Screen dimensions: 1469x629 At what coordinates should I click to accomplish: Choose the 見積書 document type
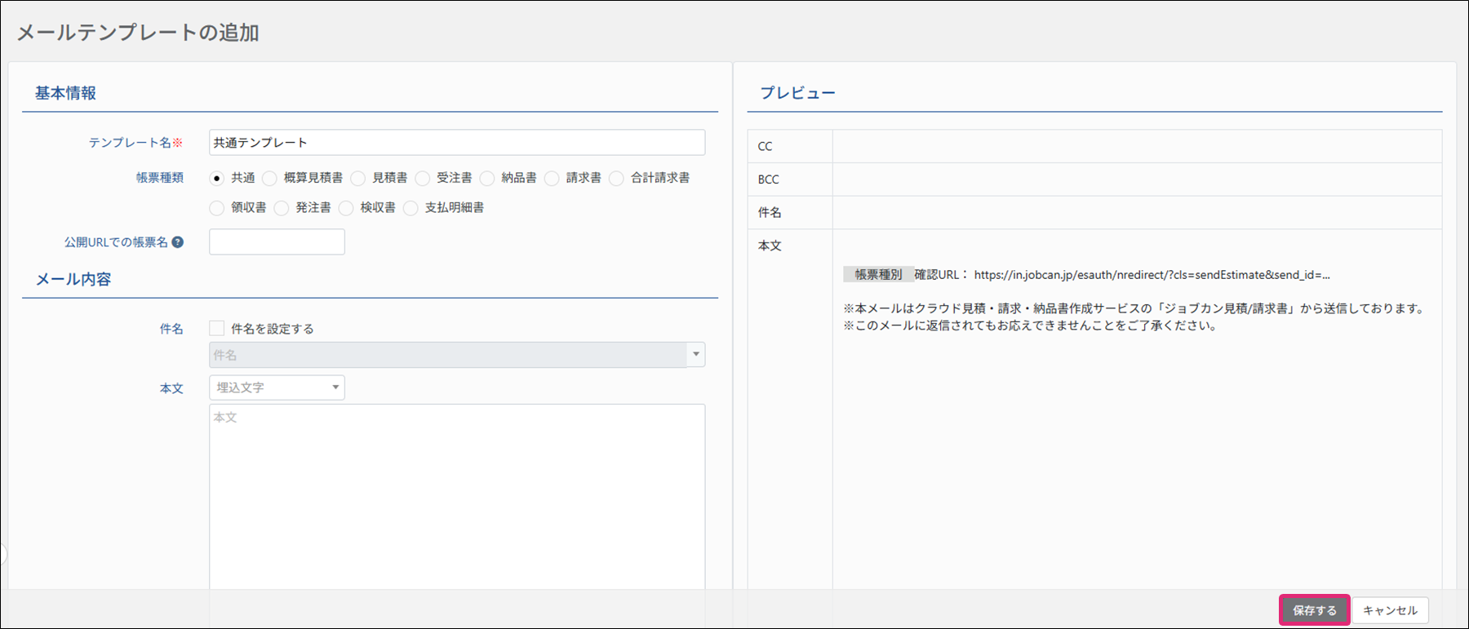[x=358, y=178]
